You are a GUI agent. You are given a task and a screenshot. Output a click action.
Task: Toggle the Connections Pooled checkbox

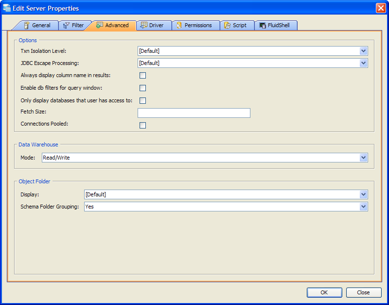click(x=142, y=126)
